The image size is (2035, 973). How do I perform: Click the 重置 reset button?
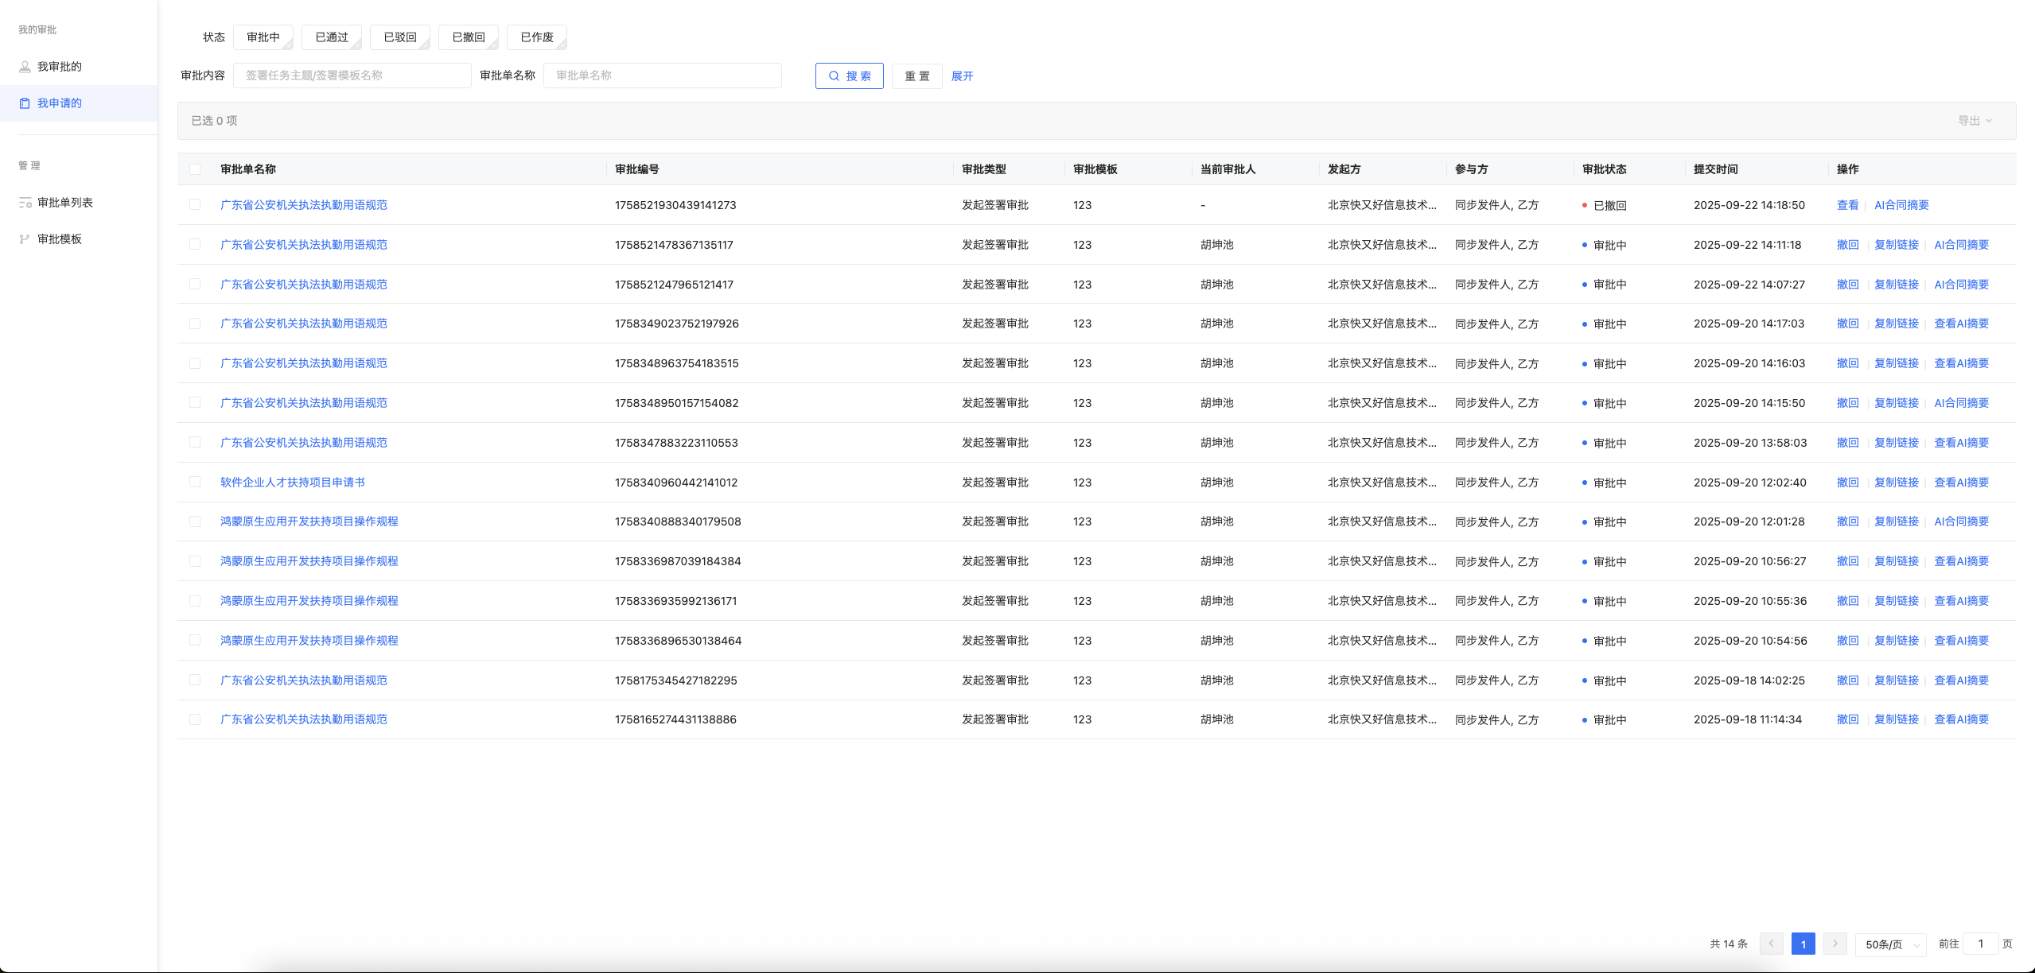click(916, 76)
